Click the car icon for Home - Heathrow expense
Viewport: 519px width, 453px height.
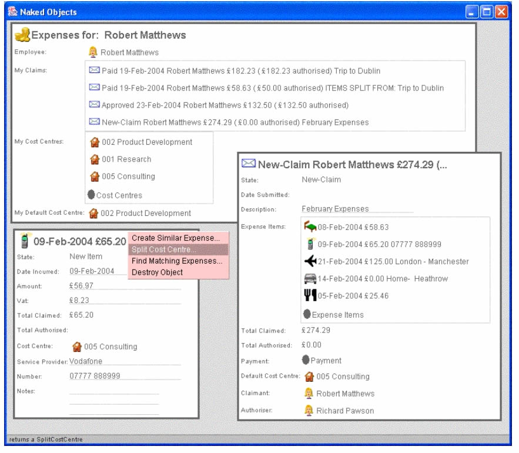point(310,278)
